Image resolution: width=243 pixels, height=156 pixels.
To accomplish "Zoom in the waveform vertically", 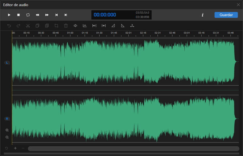I will point(7,130).
